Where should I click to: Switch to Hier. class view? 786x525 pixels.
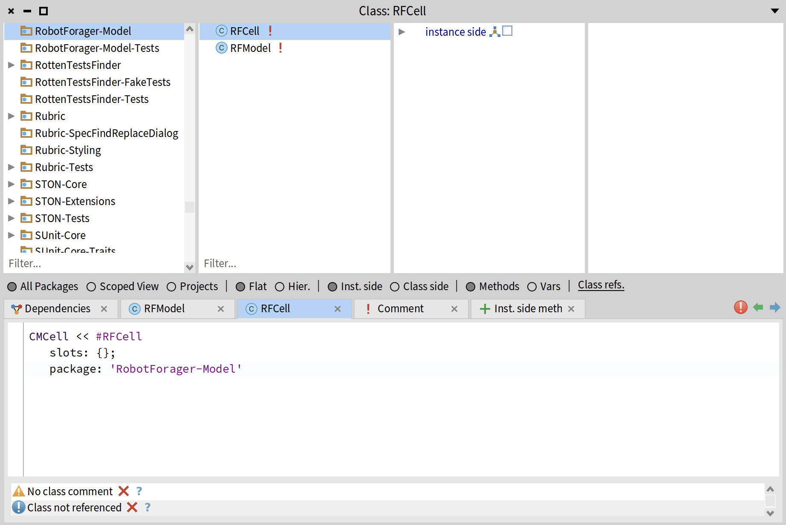[280, 287]
